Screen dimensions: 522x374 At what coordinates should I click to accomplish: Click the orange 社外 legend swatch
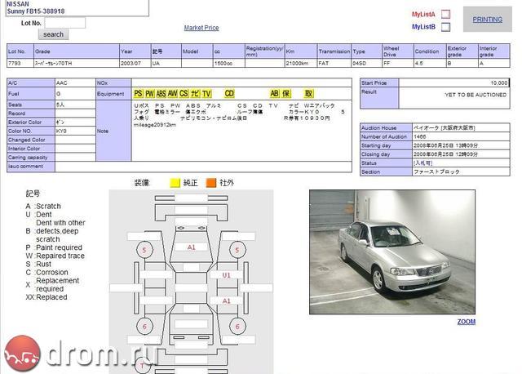point(211,183)
